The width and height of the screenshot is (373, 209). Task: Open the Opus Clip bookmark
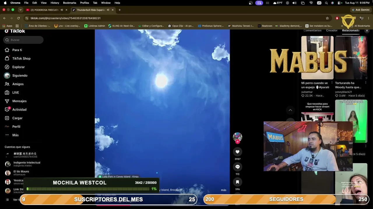181,26
